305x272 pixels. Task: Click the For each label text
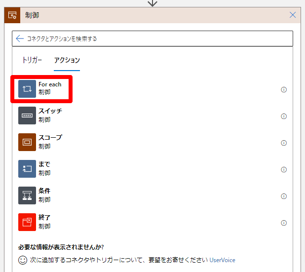50,84
